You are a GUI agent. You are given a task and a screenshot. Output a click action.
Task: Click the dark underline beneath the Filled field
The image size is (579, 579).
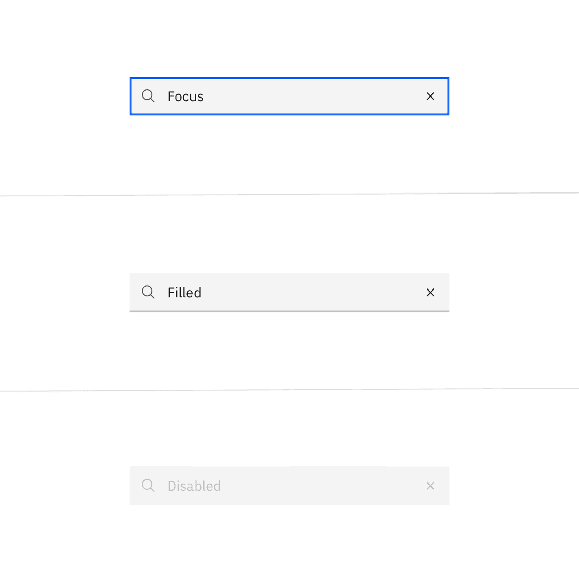coord(289,311)
